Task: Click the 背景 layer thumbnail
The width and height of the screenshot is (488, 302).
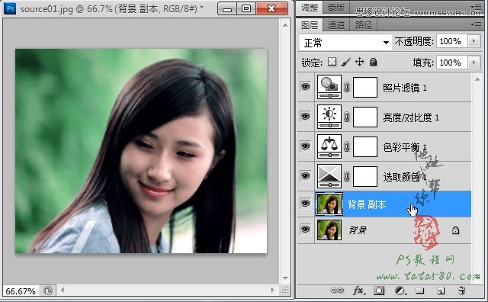Action: pos(329,230)
